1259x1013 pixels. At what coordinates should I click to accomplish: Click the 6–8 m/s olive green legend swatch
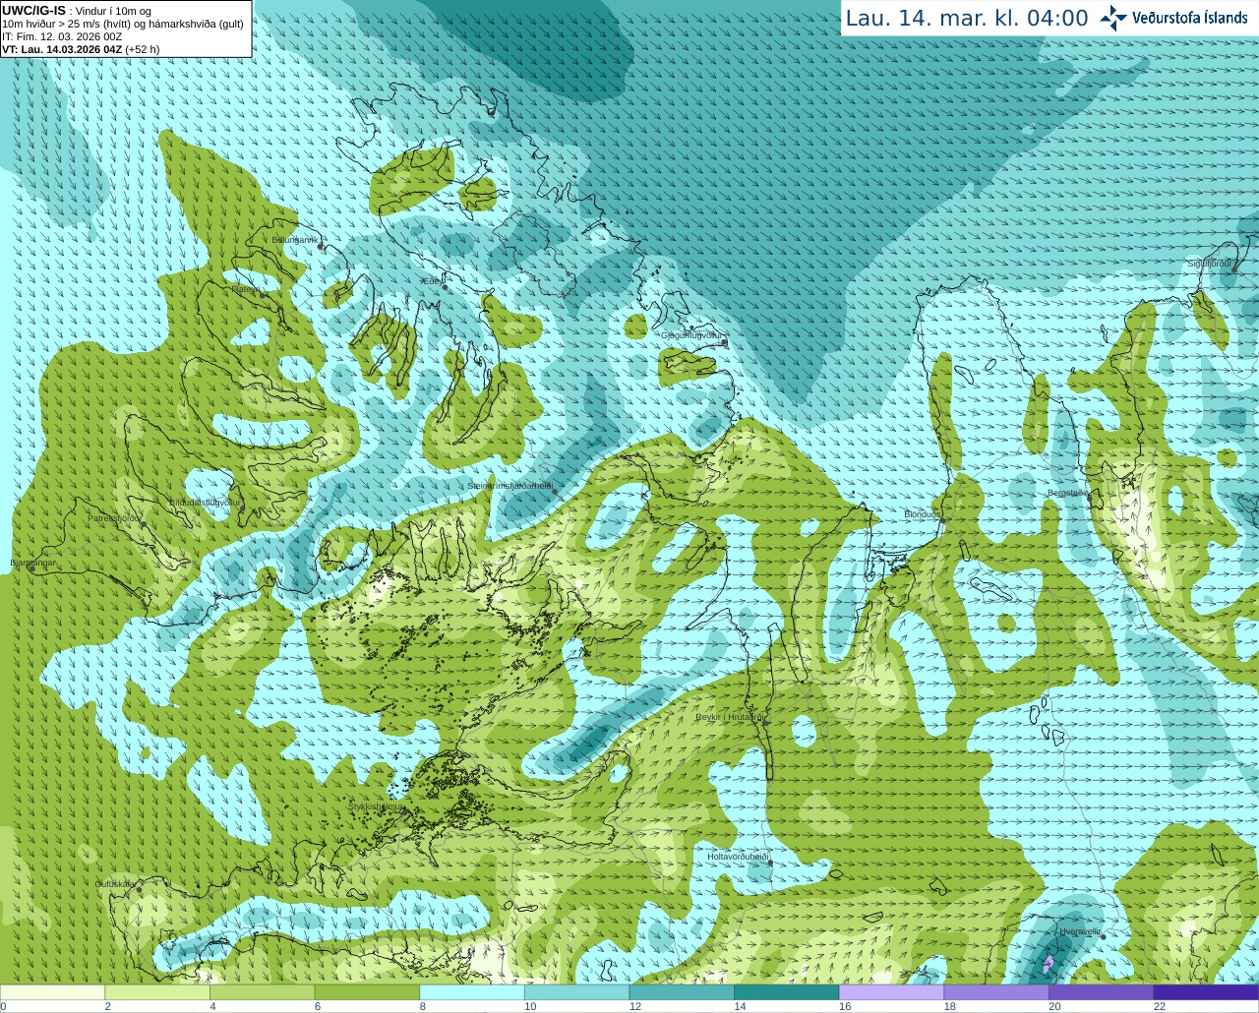click(367, 992)
